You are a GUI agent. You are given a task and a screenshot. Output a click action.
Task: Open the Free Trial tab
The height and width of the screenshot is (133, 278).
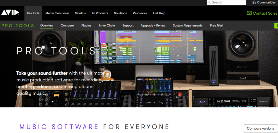[x=216, y=26]
